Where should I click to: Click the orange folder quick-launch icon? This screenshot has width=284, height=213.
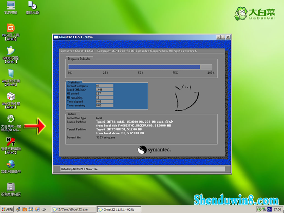tap(25, 209)
